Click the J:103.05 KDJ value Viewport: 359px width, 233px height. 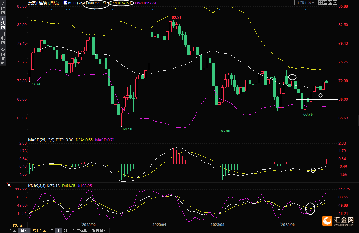pyautogui.click(x=85, y=186)
